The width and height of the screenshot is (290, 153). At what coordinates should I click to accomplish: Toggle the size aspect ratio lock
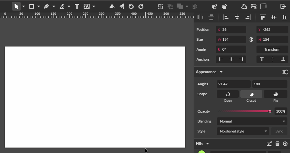tap(251, 39)
